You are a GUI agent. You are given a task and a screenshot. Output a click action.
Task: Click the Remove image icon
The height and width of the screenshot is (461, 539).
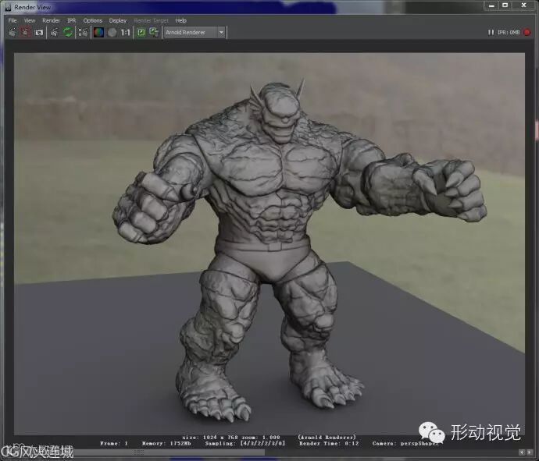pos(154,33)
